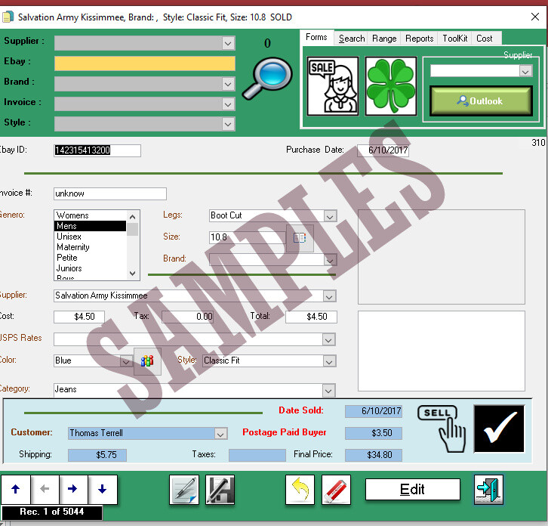Image resolution: width=548 pixels, height=526 pixels.
Task: Switch to the ToolKit tab
Action: coord(454,38)
